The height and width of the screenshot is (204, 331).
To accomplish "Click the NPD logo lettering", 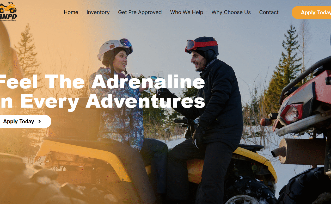I will tap(8, 16).
